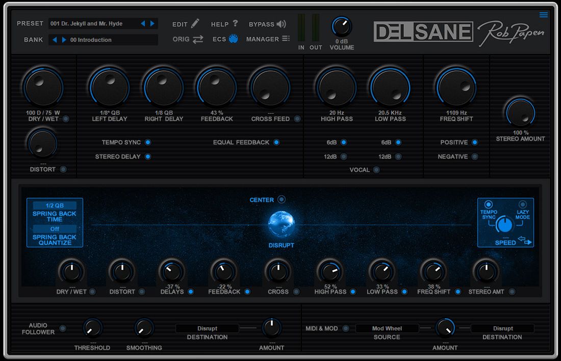Select Negative frequency shift direction
The image size is (561, 361).
[x=475, y=157]
